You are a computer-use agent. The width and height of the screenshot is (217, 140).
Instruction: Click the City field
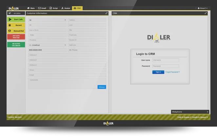[x=87, y=30]
